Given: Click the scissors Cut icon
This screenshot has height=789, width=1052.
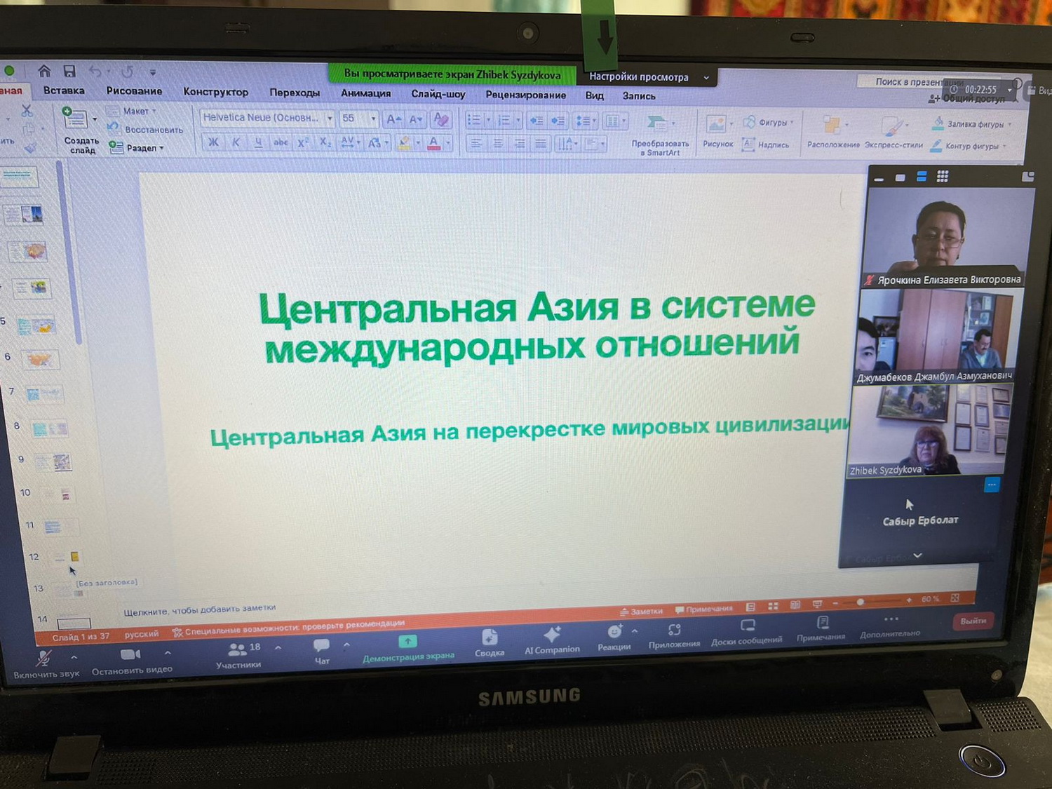Looking at the screenshot, I should 27,110.
